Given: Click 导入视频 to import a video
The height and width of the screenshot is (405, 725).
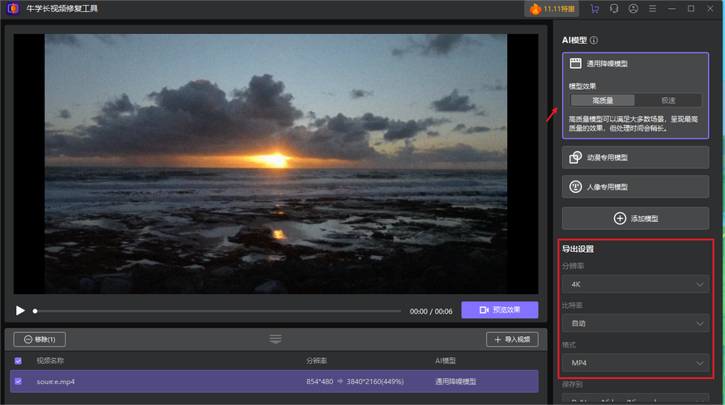Looking at the screenshot, I should point(512,339).
